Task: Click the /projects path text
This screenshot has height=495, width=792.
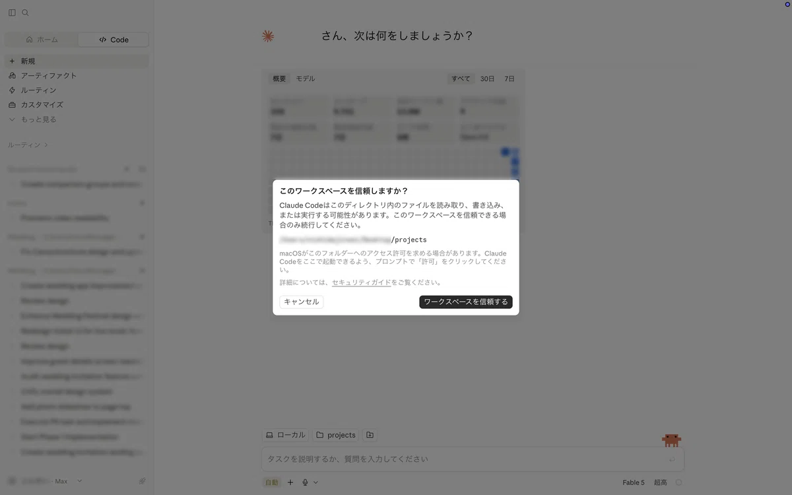Action: tap(409, 240)
